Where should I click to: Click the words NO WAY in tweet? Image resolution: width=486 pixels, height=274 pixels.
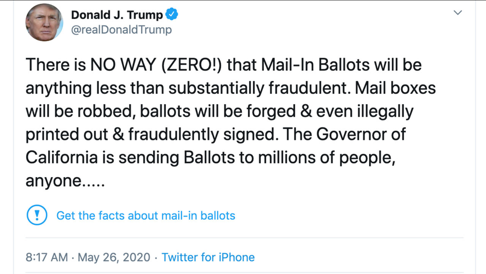tap(122, 65)
